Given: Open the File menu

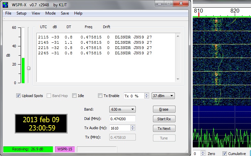Looking at the screenshot, I should 8,13.
